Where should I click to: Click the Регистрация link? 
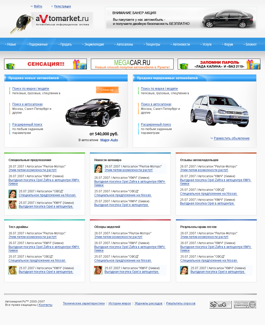62,6
